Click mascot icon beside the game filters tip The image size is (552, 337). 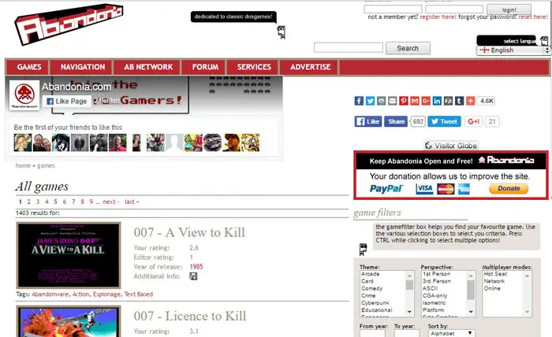(x=363, y=249)
